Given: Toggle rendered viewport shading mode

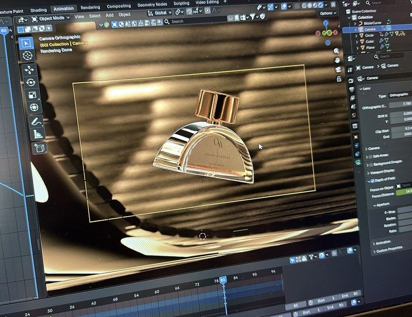Looking at the screenshot, I should click(320, 5).
